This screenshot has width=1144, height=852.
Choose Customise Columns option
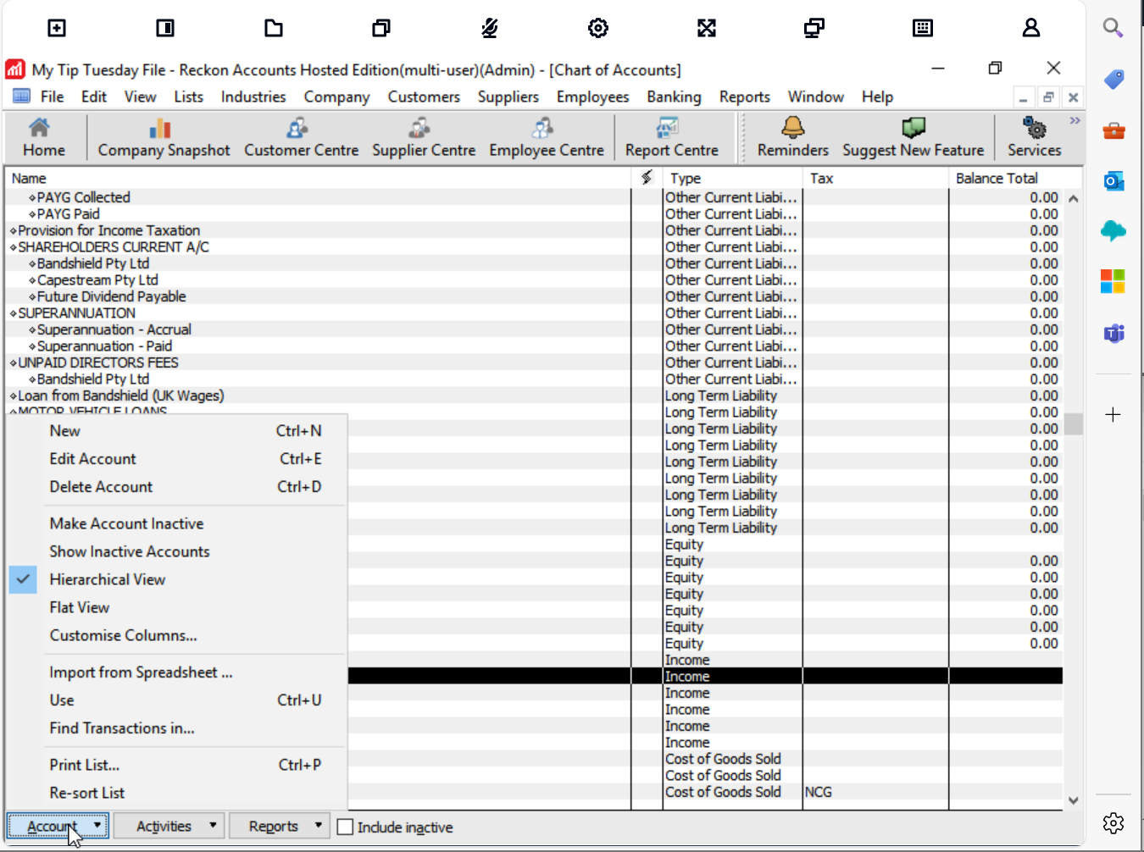point(176,635)
